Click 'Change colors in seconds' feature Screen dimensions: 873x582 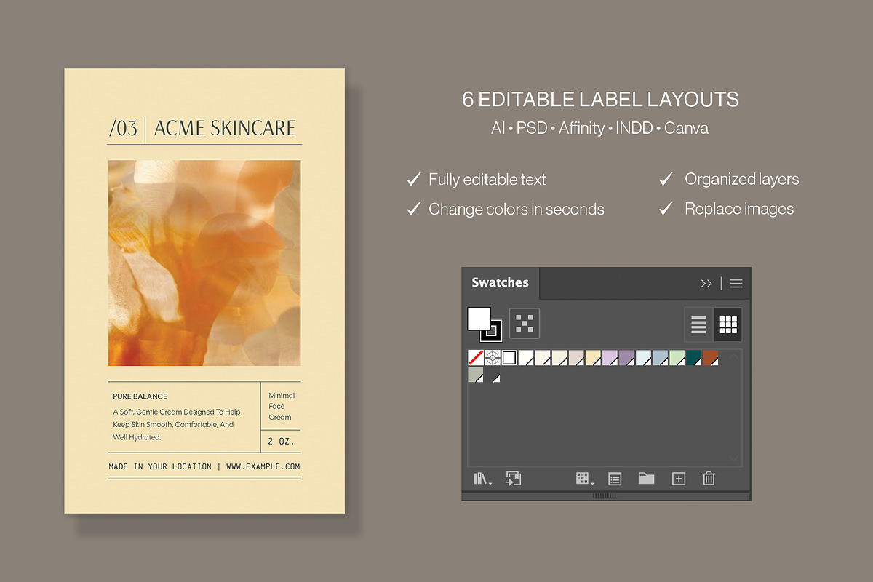tap(517, 210)
